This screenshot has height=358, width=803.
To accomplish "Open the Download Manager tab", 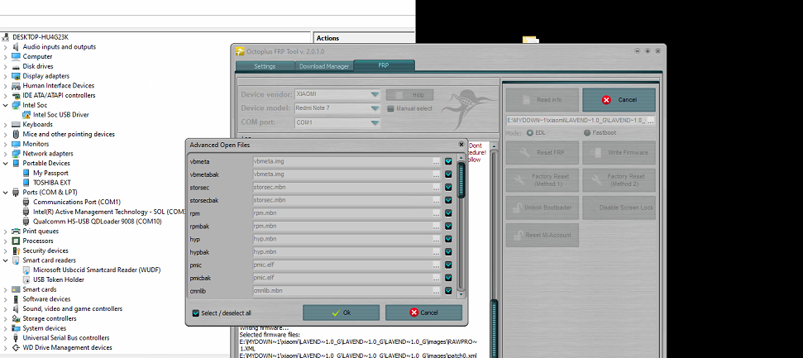I will click(x=323, y=65).
